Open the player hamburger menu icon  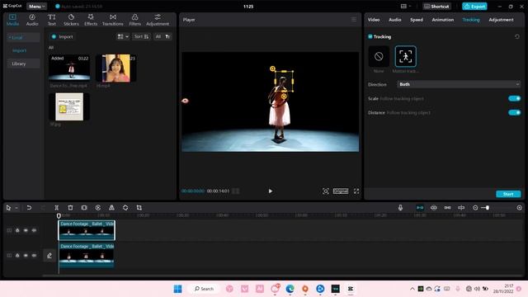354,20
